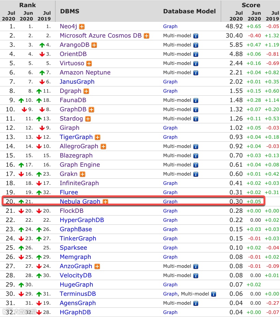Open the TerminusDB link
280x317 pixels.
tap(78, 294)
